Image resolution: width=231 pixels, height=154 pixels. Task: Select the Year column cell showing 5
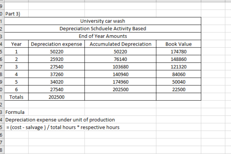[16, 82]
